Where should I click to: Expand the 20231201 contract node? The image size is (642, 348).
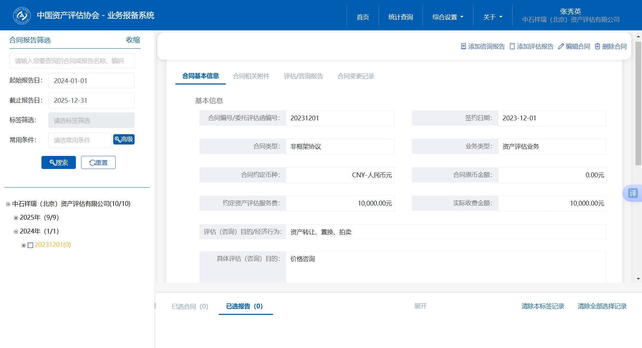[x=23, y=245]
